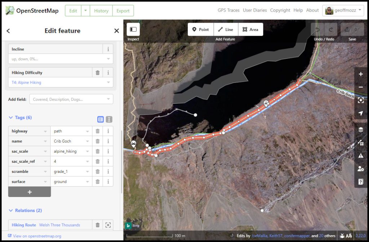Open User Diaries page
Image resolution: width=369 pixels, height=242 pixels.
pos(255,10)
